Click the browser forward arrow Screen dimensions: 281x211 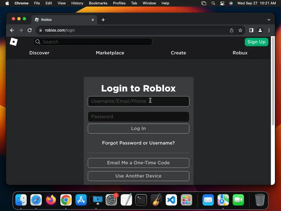pyautogui.click(x=21, y=30)
